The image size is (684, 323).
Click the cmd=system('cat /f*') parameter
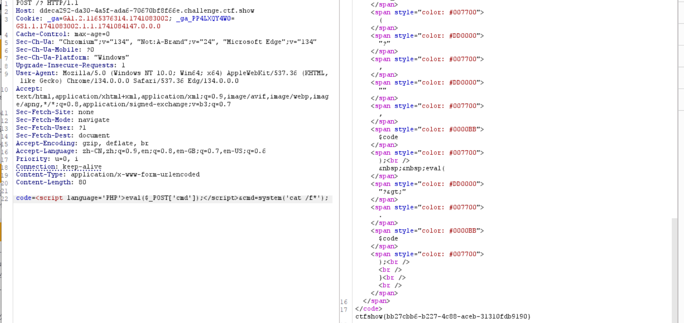click(286, 198)
